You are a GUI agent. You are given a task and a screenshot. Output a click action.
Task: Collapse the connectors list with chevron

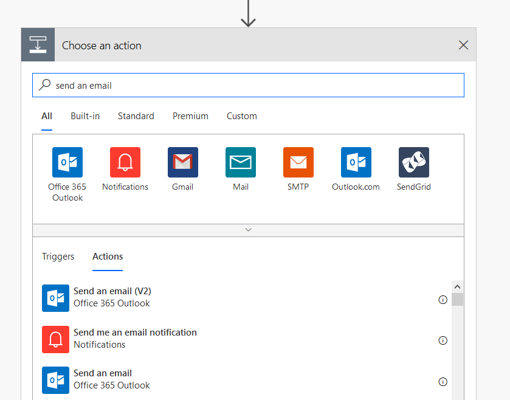coord(248,230)
